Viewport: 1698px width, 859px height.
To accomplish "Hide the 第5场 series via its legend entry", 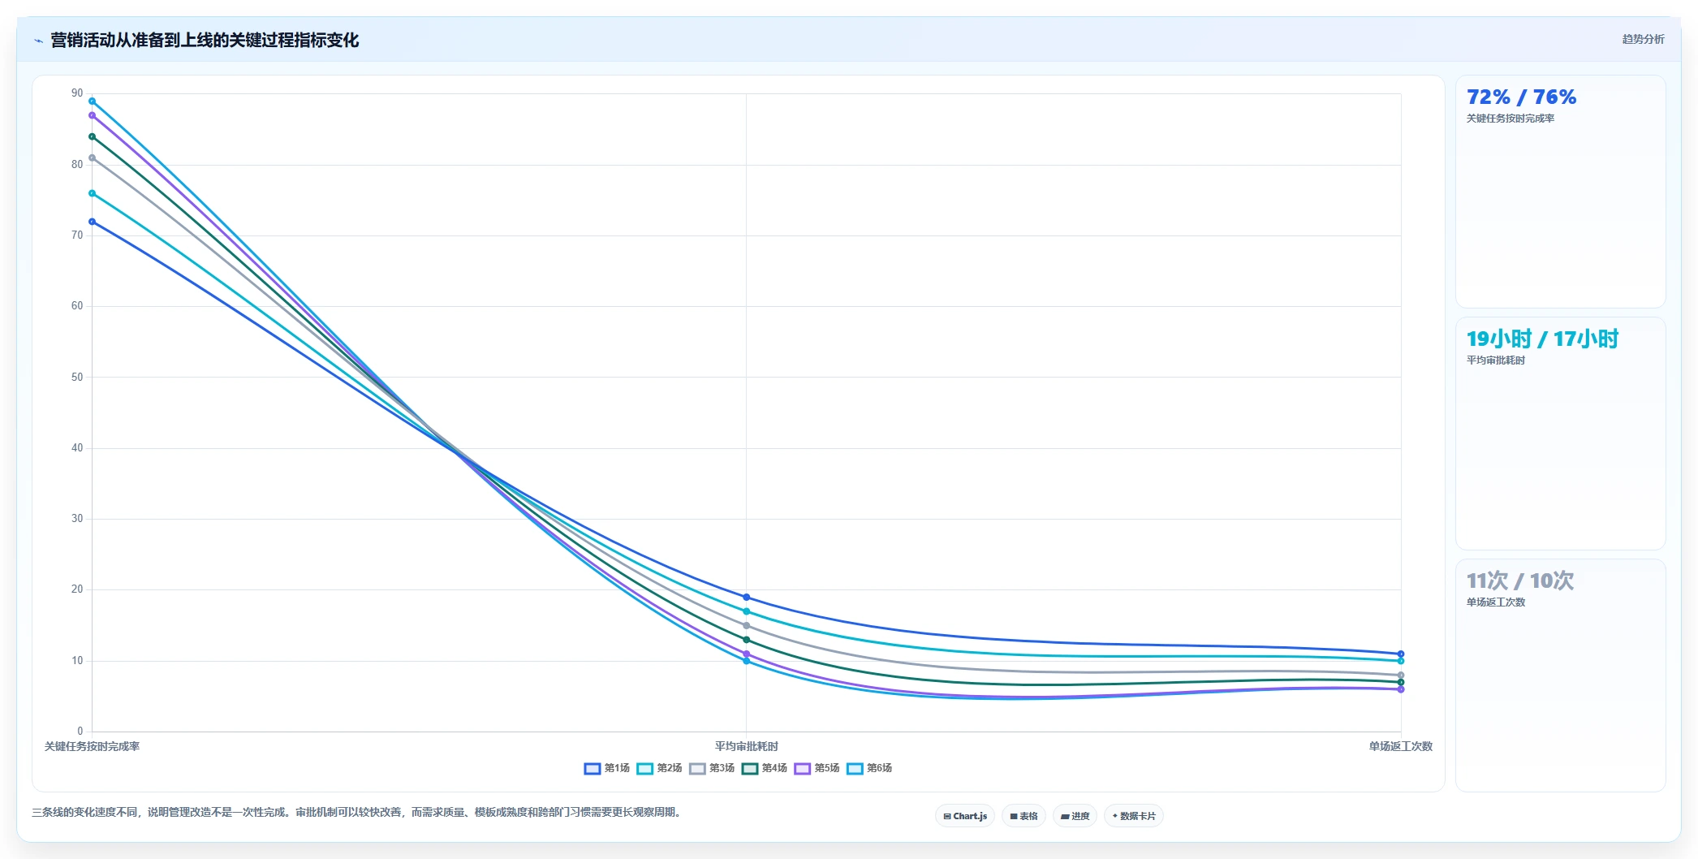I will coord(817,768).
